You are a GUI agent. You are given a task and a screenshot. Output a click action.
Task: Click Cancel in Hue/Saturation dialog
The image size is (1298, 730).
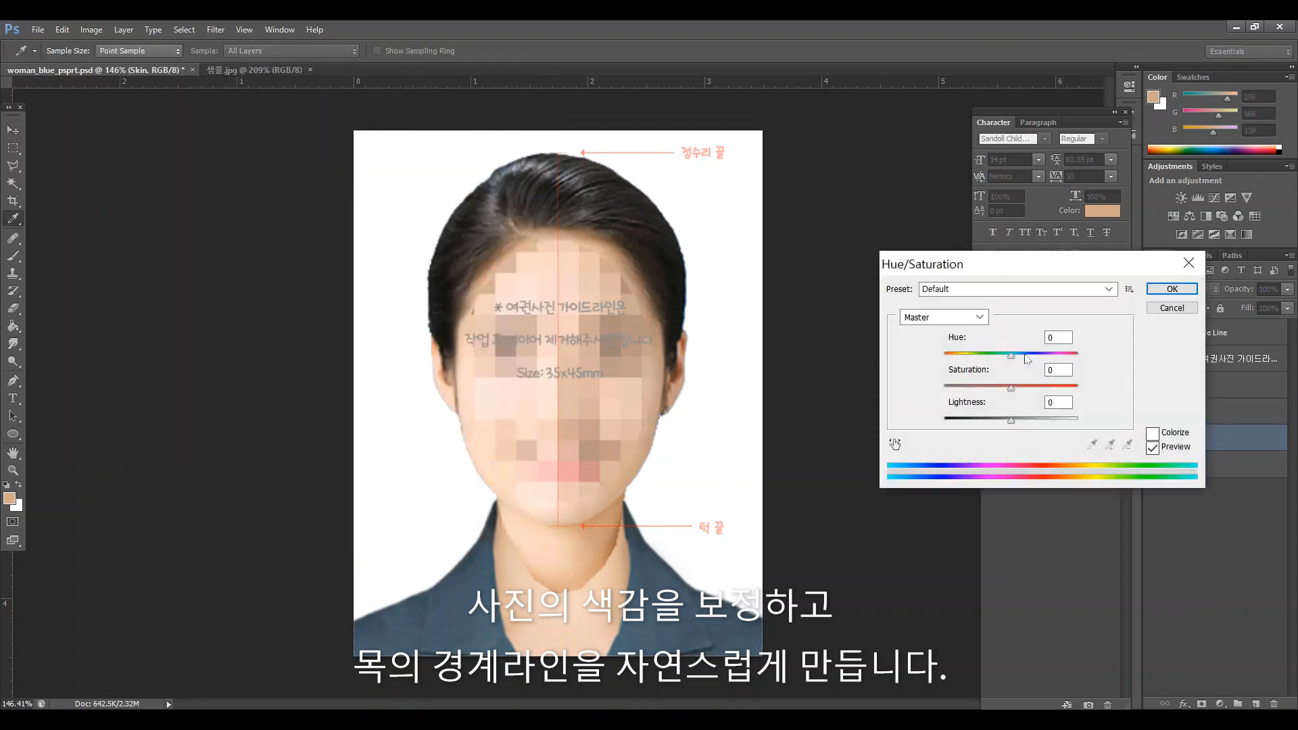point(1172,308)
